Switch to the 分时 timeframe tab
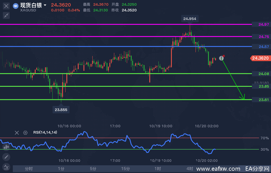Image resolution: width=271 pixels, height=173 pixels. [x=29, y=169]
